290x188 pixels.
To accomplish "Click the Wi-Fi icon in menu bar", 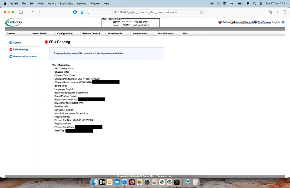I will point(248,4).
